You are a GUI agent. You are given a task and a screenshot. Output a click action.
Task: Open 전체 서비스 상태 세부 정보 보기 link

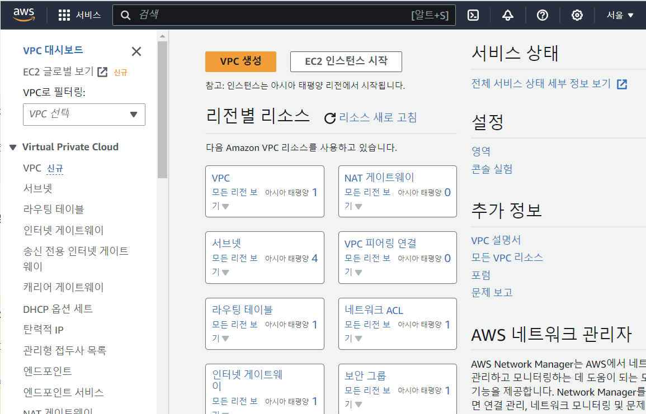541,84
